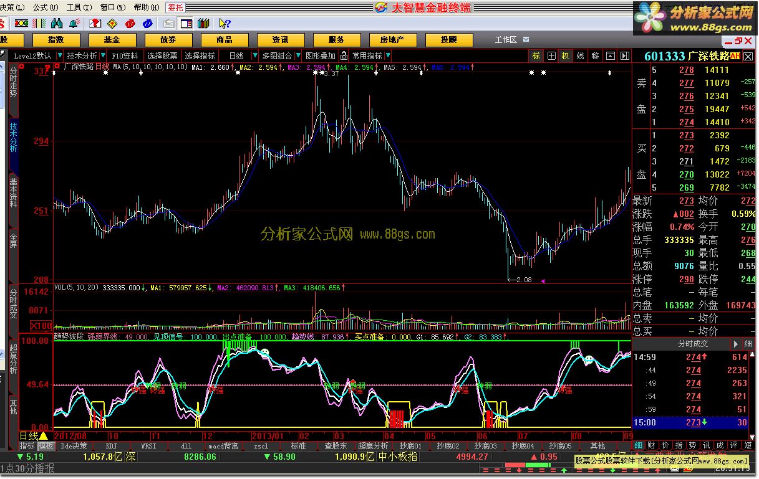Click the red circular phi icon
The image size is (759, 479).
point(130,23)
